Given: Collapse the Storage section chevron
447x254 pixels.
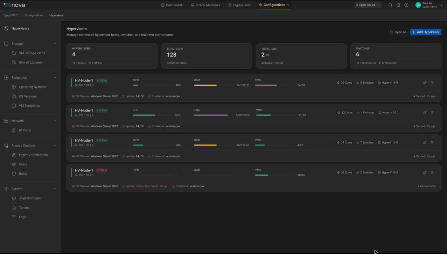Looking at the screenshot, I should 55,44.
